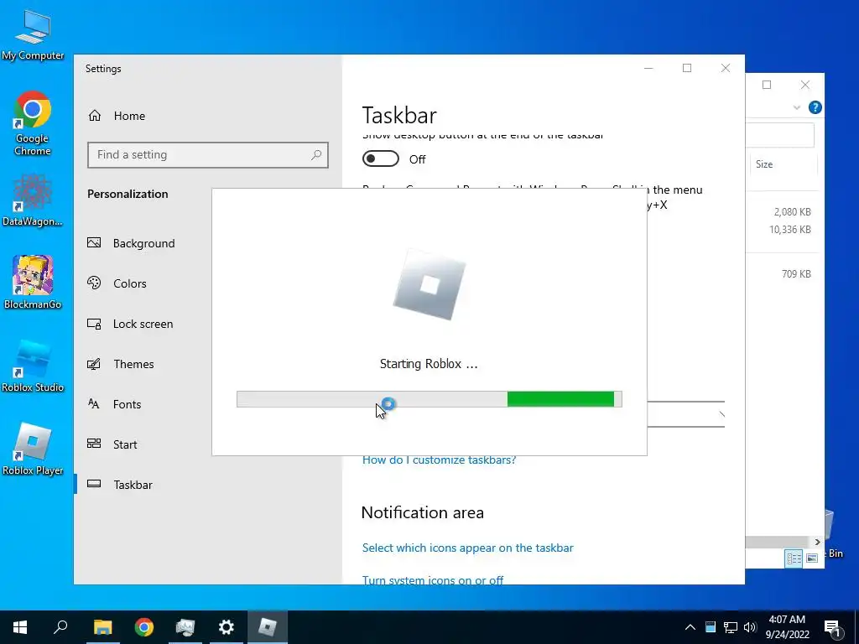Open the Settings gear taskbar button
Viewport: 859px width, 644px height.
pos(226,627)
